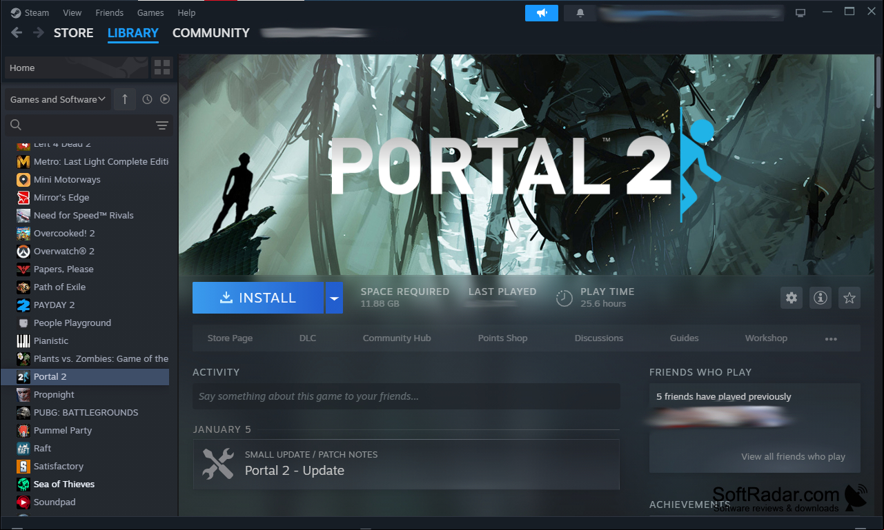The height and width of the screenshot is (530, 884).
Task: Open the Portal 2 Store Page link
Action: coord(230,338)
